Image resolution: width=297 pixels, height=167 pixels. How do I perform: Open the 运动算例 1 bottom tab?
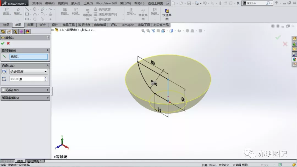coord(34,161)
